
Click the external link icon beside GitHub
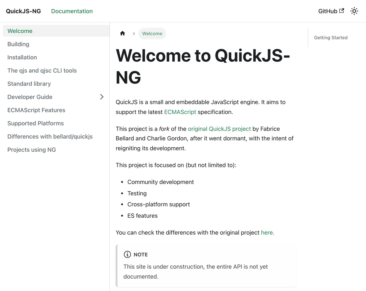[341, 11]
